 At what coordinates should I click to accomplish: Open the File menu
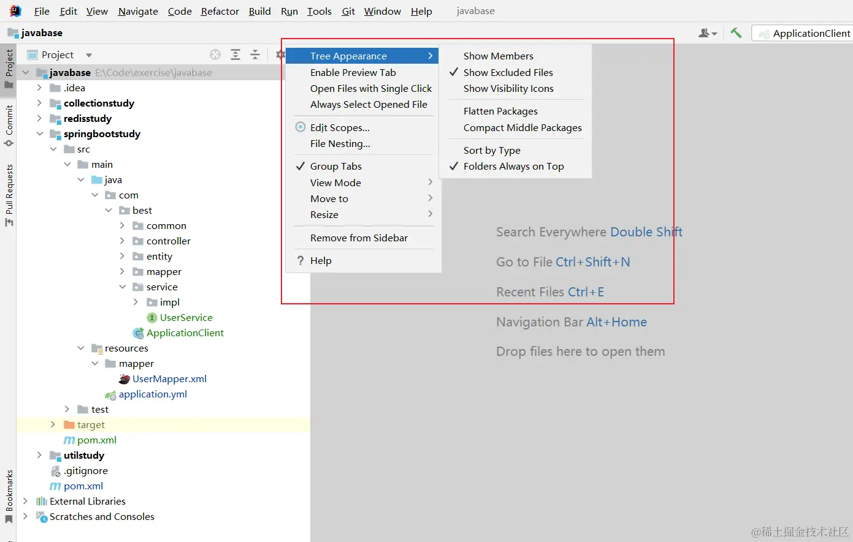pyautogui.click(x=42, y=11)
